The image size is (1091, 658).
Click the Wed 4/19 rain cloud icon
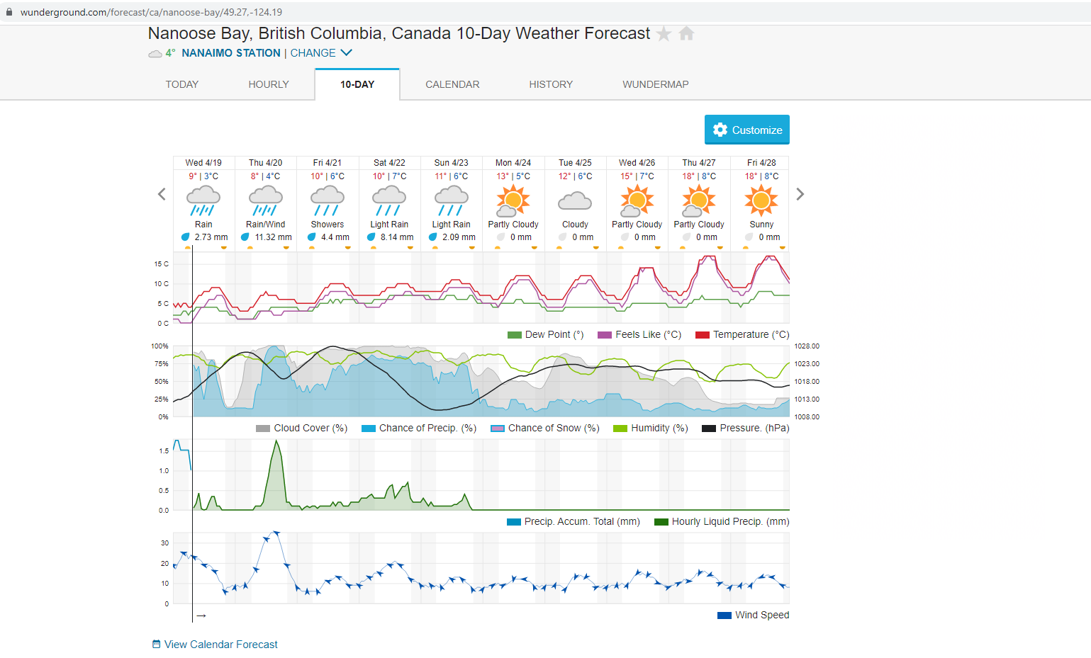tap(203, 200)
